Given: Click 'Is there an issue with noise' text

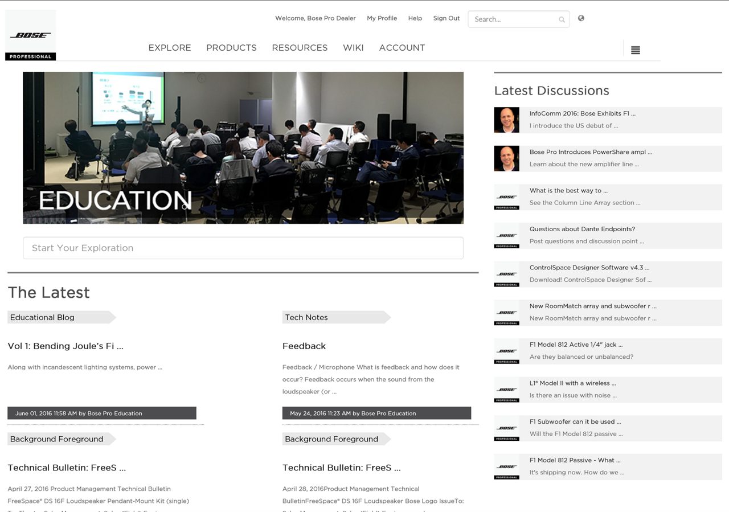Looking at the screenshot, I should (x=573, y=395).
